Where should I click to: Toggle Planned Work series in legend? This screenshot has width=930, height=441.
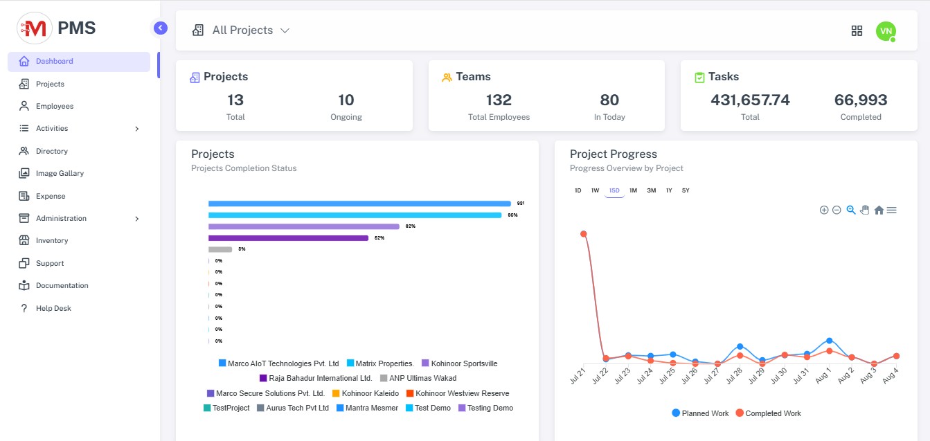700,413
